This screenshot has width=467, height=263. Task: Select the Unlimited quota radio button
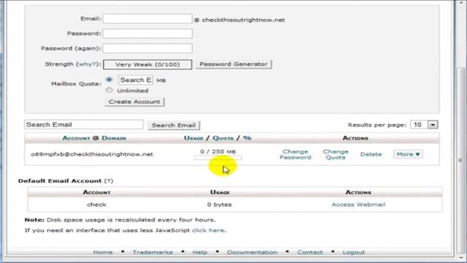(x=109, y=90)
